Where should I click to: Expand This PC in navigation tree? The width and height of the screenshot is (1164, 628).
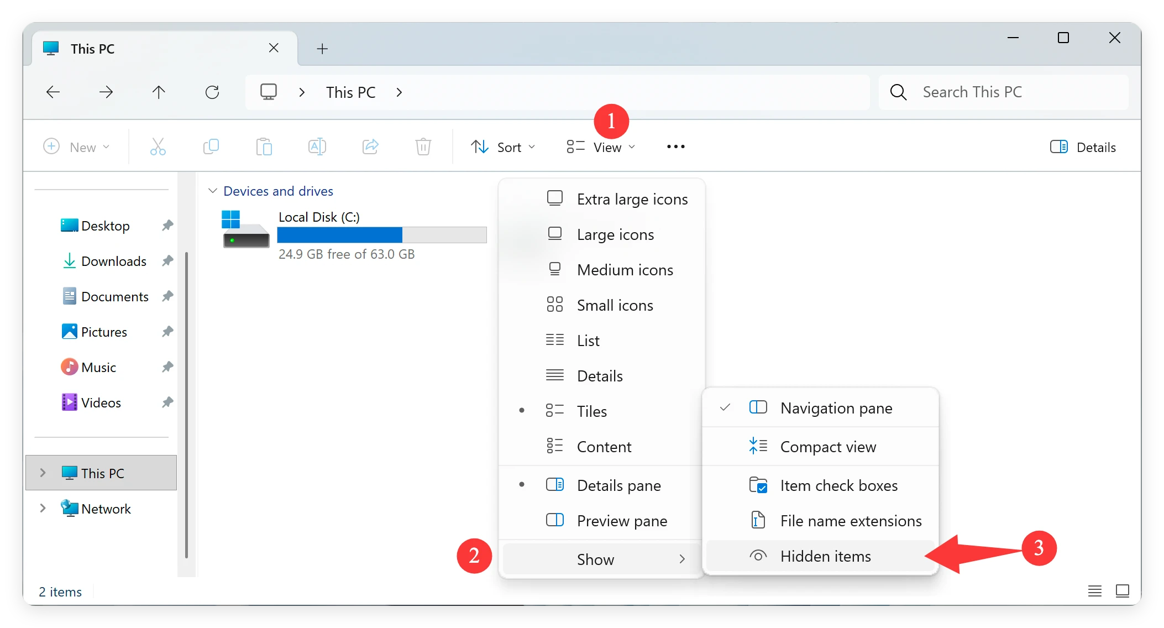point(43,473)
